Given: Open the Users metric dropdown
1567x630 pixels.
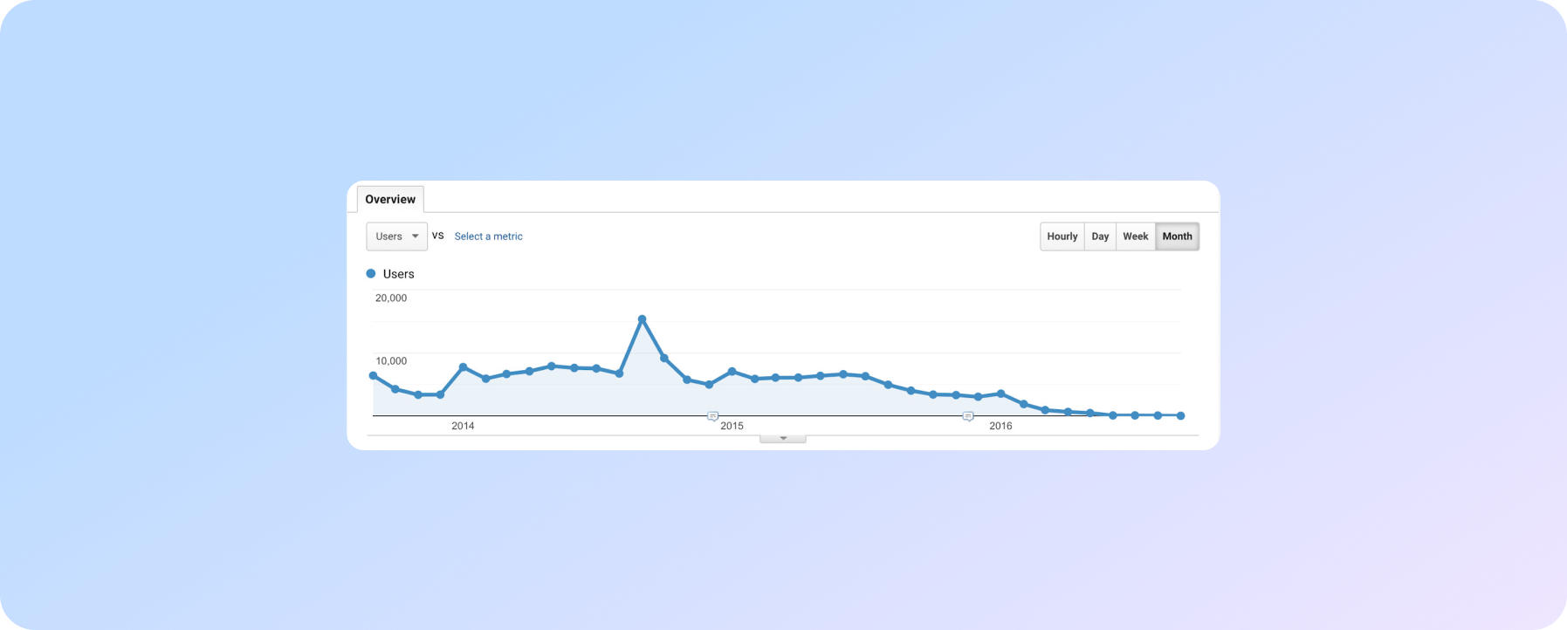Looking at the screenshot, I should pyautogui.click(x=396, y=236).
